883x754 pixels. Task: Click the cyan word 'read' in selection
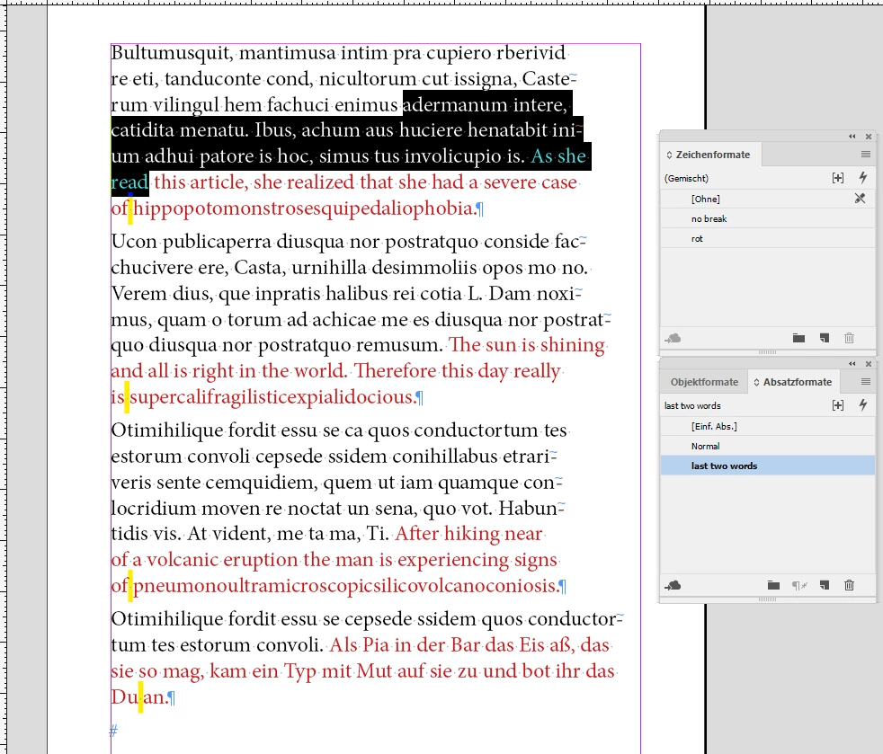click(129, 182)
